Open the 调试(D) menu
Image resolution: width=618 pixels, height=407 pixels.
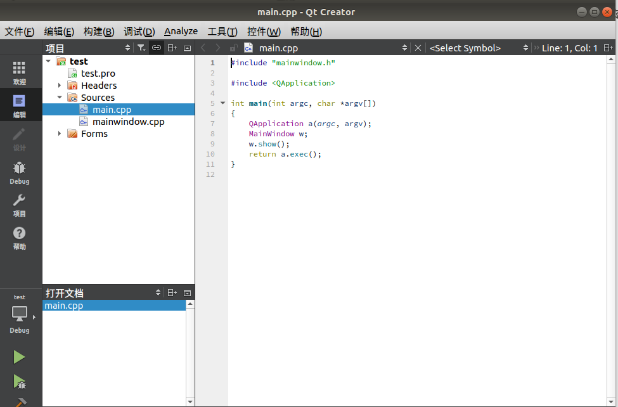(139, 32)
